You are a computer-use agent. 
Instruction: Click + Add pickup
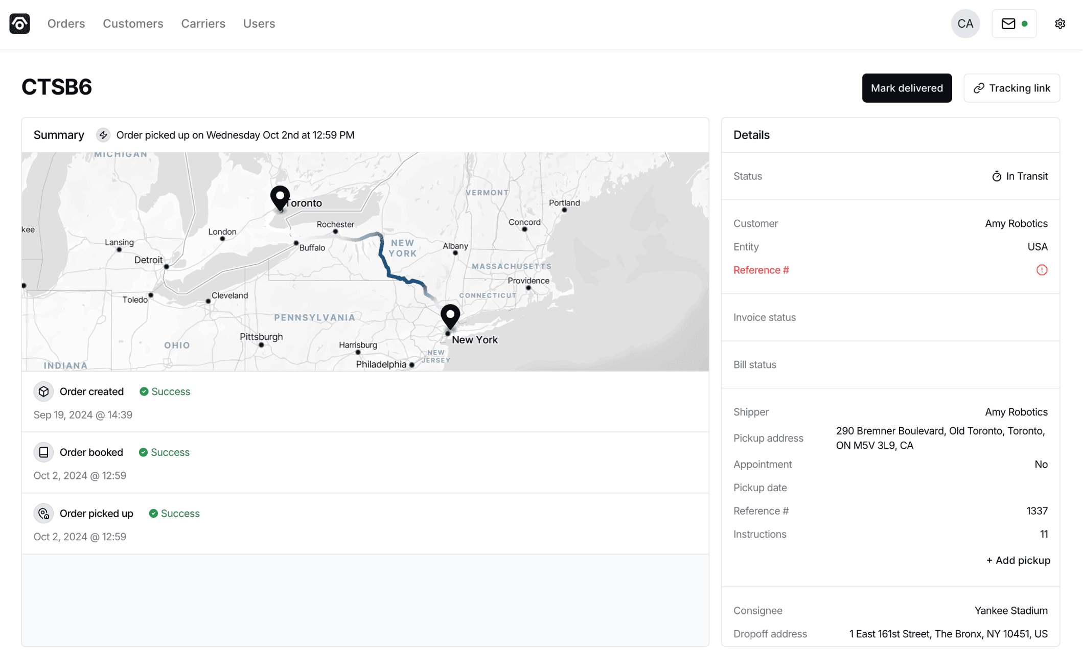coord(1018,560)
